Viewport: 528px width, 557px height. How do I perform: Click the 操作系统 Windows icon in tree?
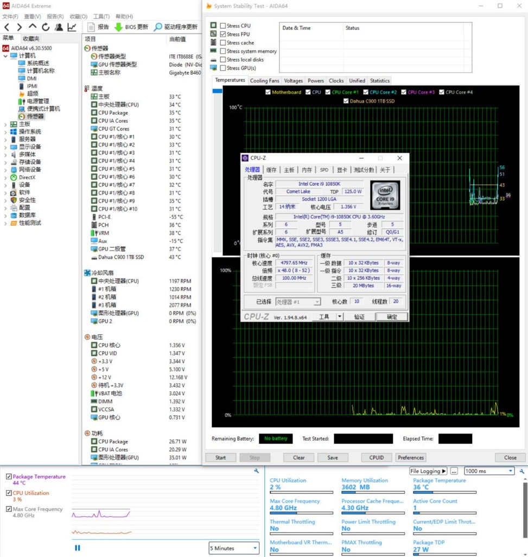click(14, 132)
